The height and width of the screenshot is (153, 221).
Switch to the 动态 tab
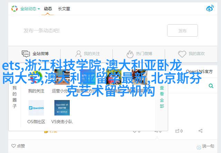[x=48, y=9]
